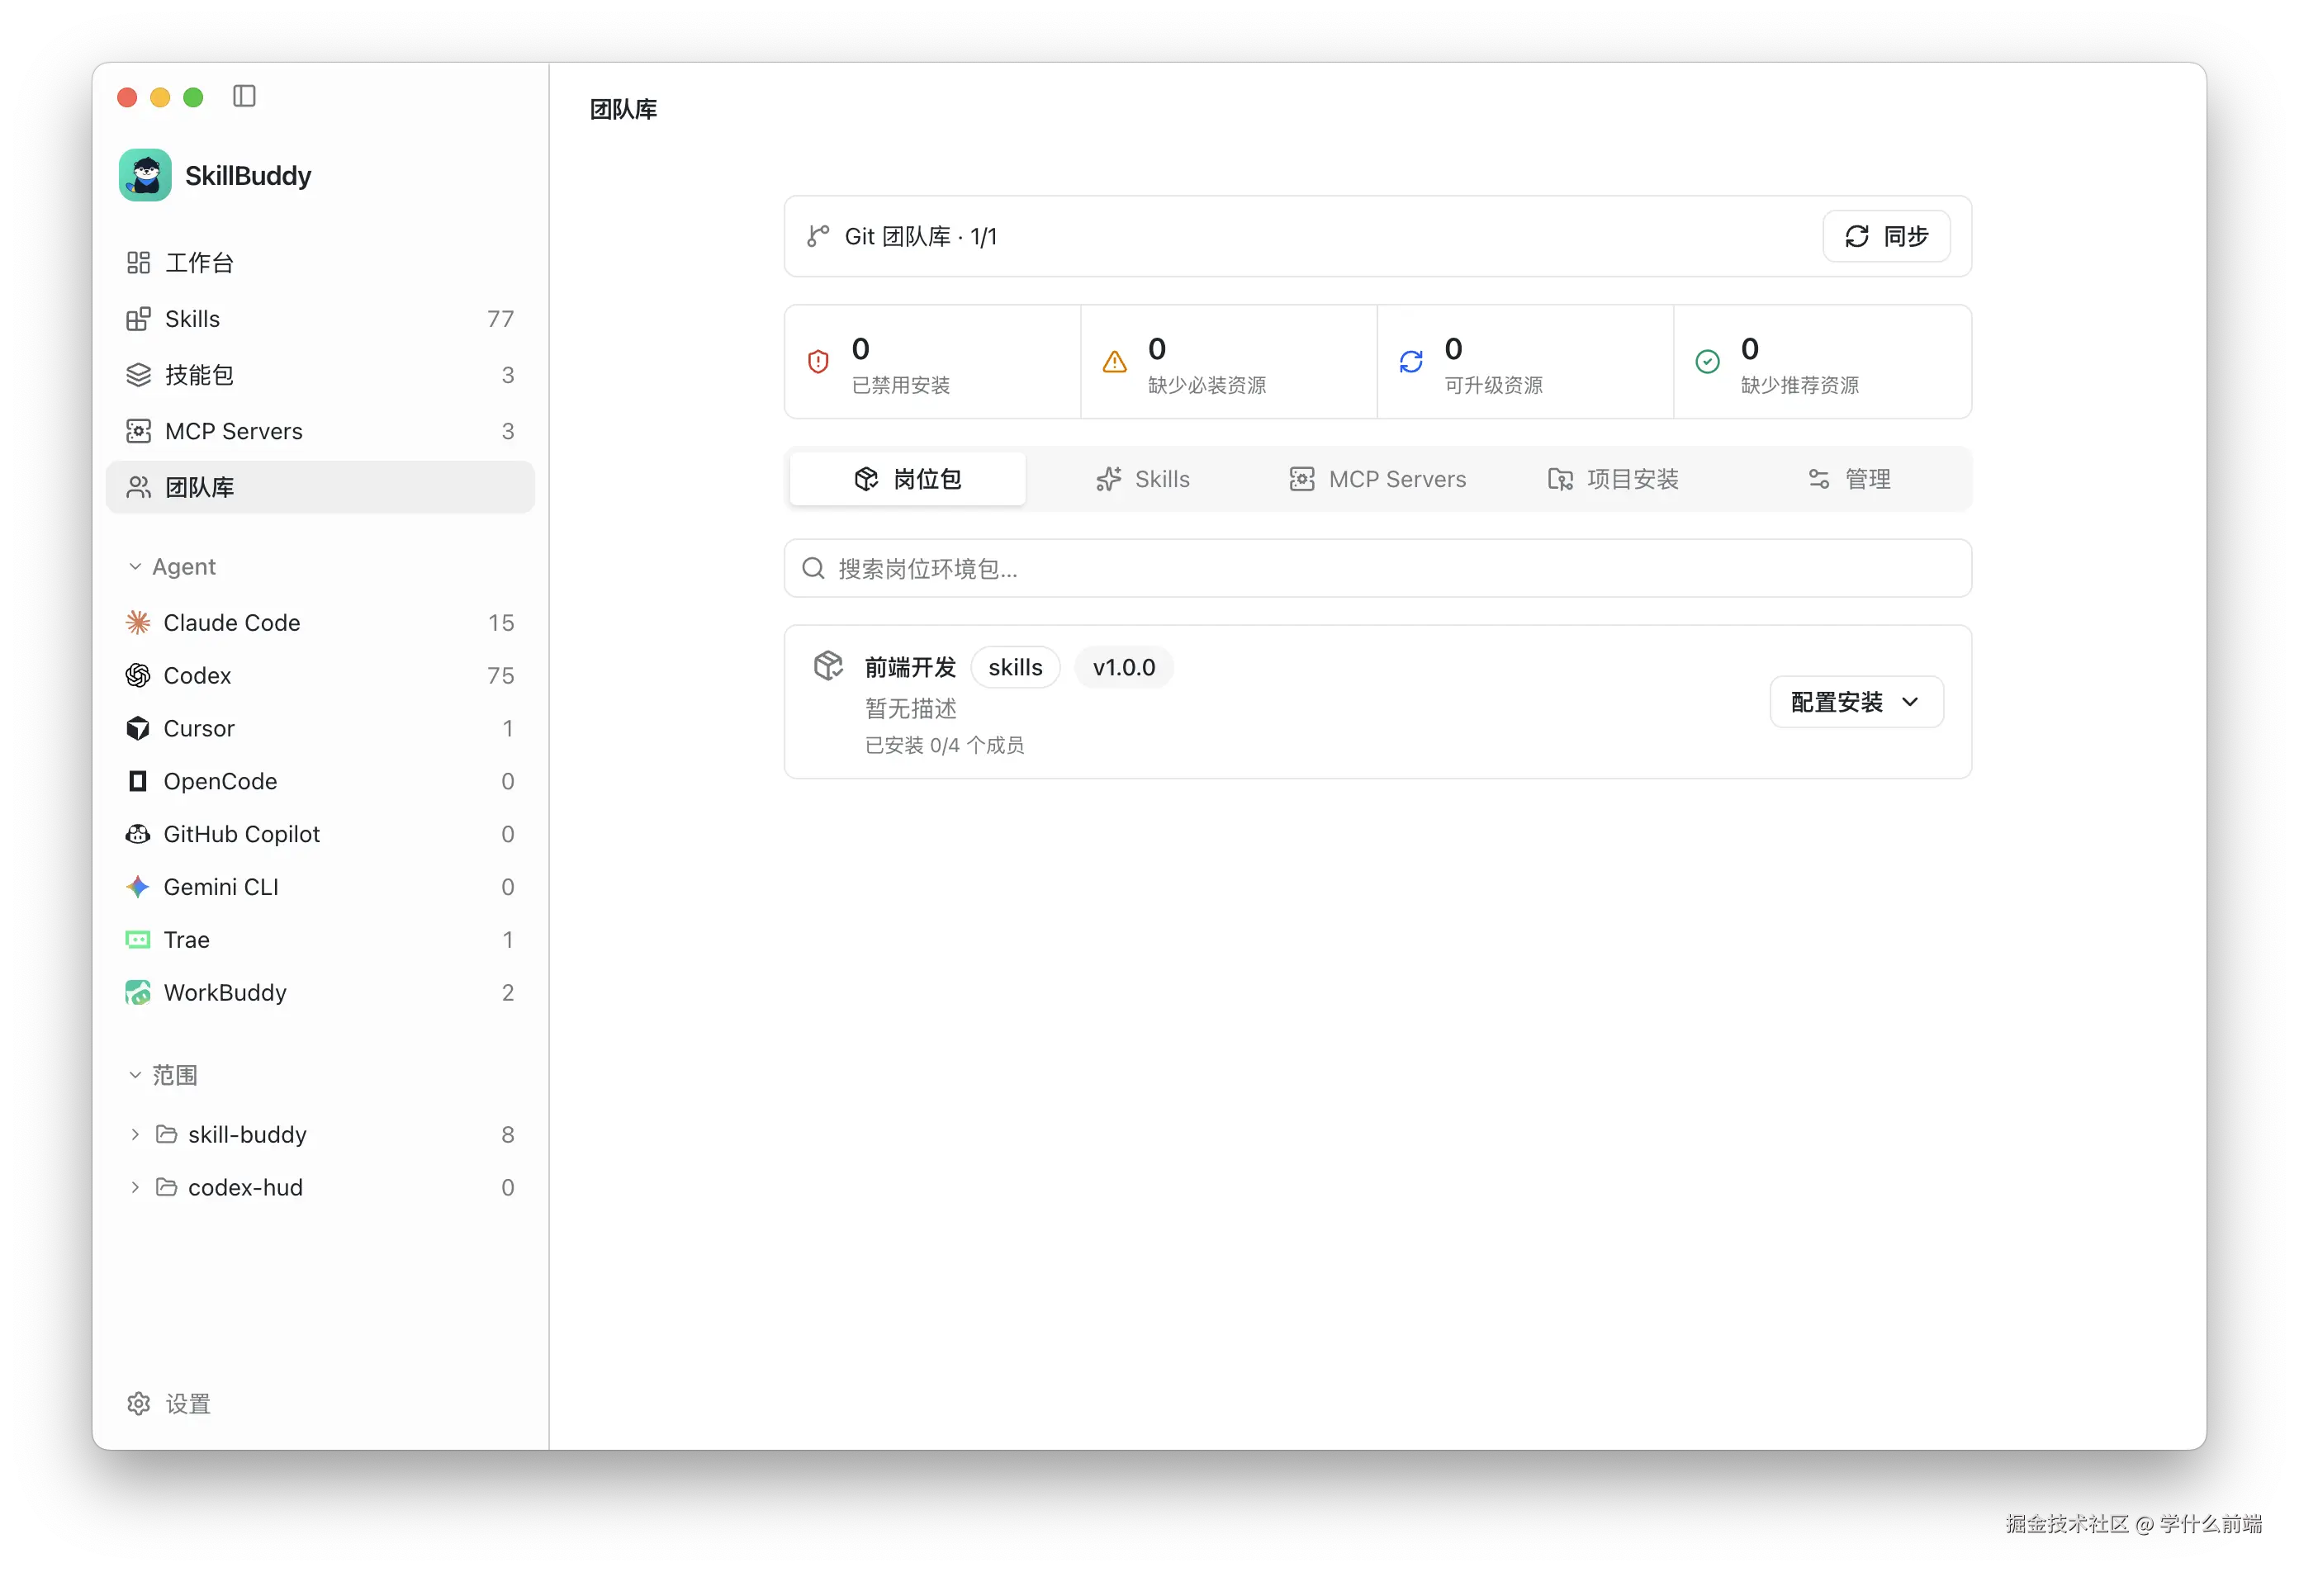The width and height of the screenshot is (2299, 1572).
Task: Expand the codex-hud folder
Action: click(x=135, y=1187)
